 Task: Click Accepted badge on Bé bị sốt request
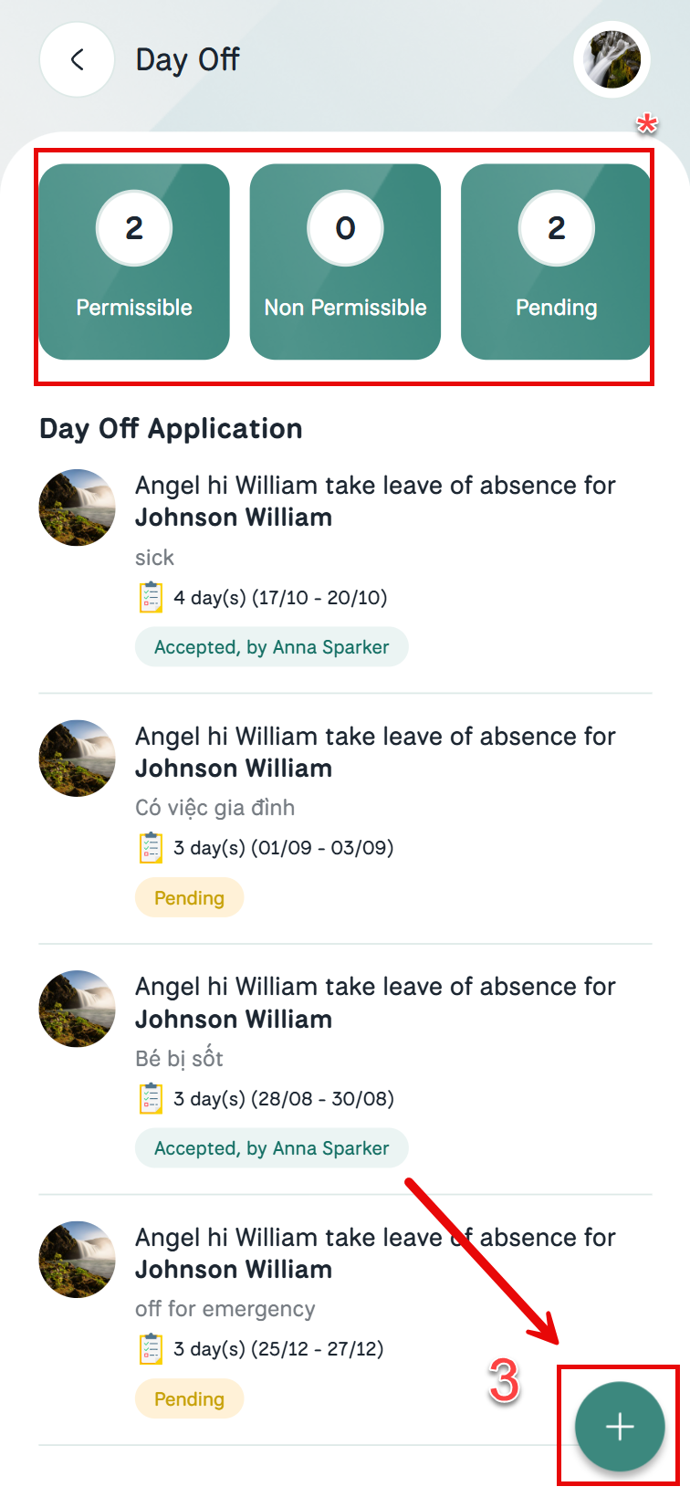tap(271, 1148)
